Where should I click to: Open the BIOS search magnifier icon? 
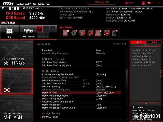pyautogui.click(x=144, y=3)
